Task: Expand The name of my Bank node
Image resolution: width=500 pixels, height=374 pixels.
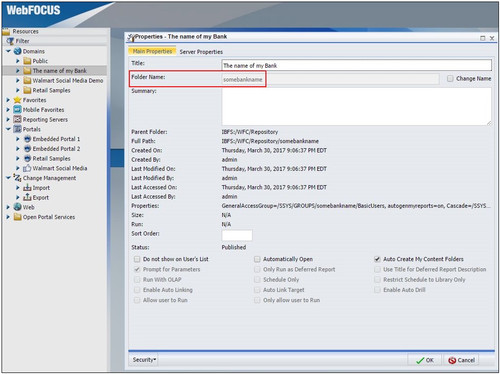Action: (x=18, y=70)
